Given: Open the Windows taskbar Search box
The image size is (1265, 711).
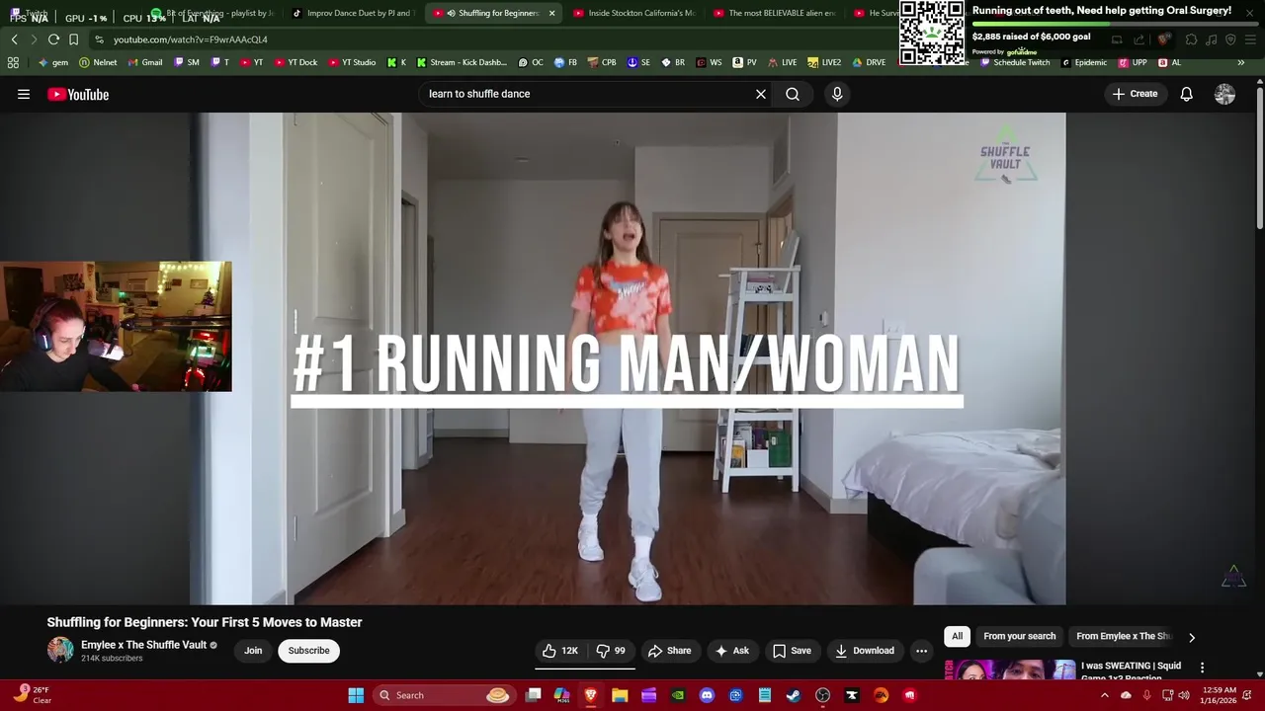Looking at the screenshot, I should (444, 695).
